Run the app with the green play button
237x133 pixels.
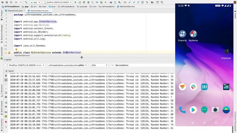[76, 2]
